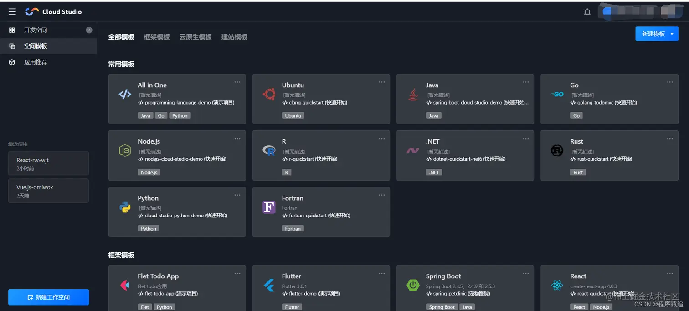Click the golang-todomvc repository text
The image size is (689, 311).
tap(603, 103)
